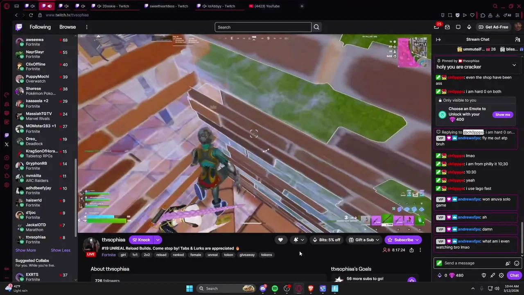Viewport: 524px width, 295px height.
Task: Open user profile avatar menu
Action: (518, 27)
